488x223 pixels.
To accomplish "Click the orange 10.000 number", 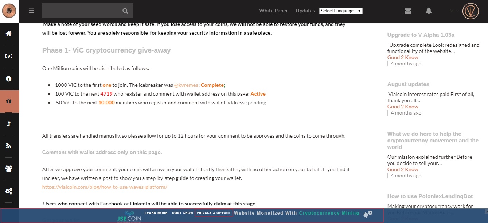I will [x=106, y=103].
